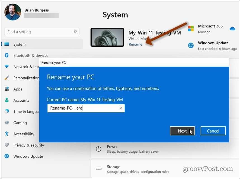Click the Time & language globe icon
Screen dimensions: 240x179
coord(7,111)
